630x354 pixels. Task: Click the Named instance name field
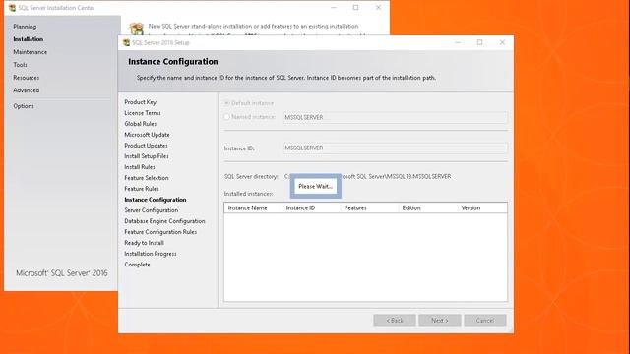tap(395, 117)
